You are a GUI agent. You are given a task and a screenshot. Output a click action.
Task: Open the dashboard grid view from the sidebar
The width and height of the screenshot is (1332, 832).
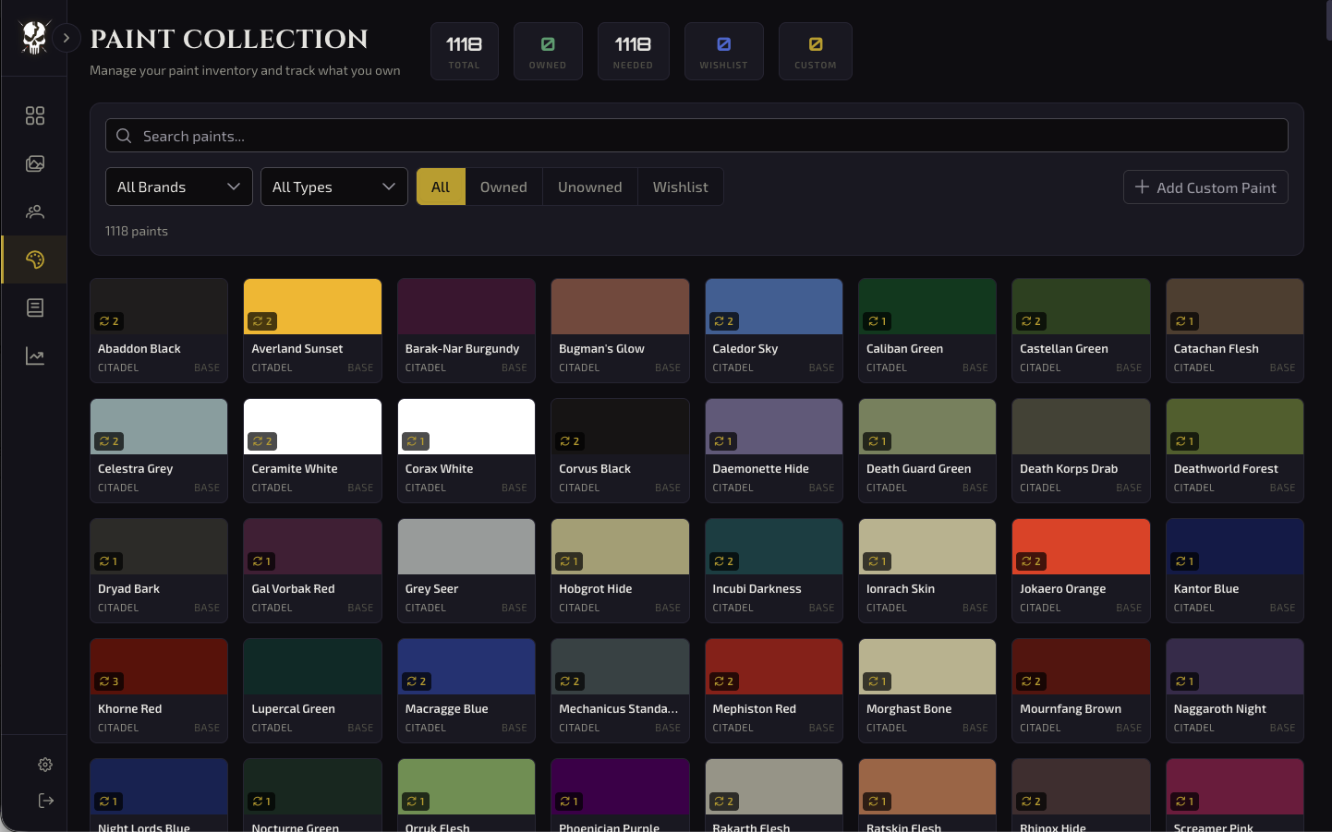(x=34, y=115)
